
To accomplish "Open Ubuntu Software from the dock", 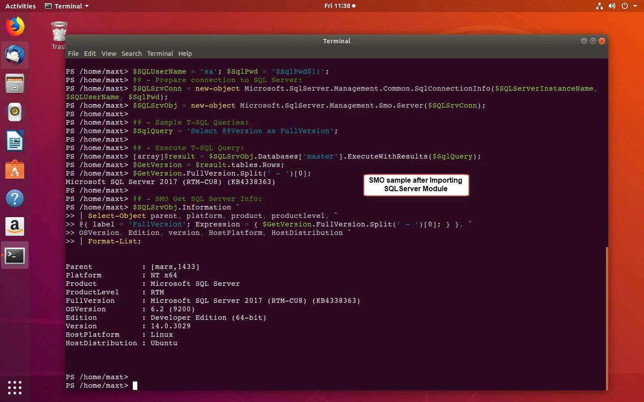I will pos(15,170).
